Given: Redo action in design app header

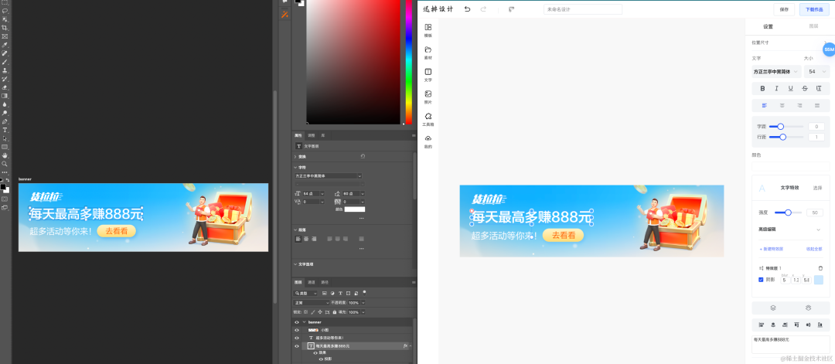Looking at the screenshot, I should click(483, 9).
